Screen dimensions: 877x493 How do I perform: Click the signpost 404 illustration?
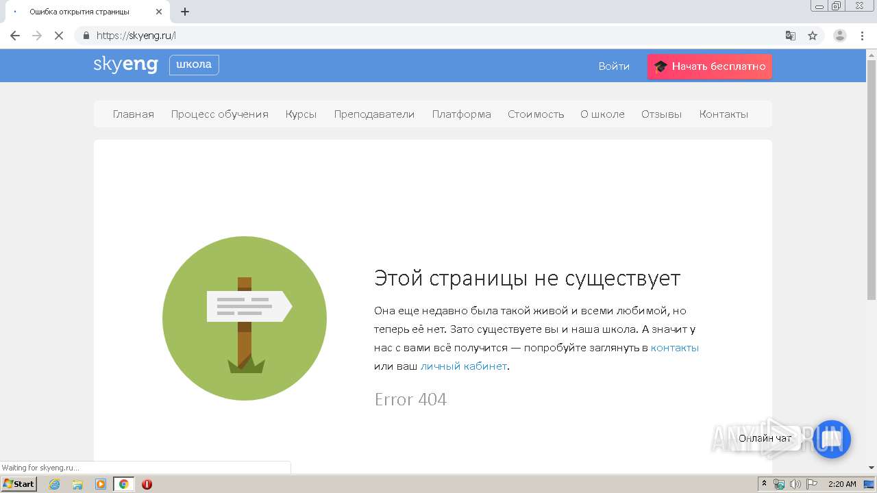245,318
